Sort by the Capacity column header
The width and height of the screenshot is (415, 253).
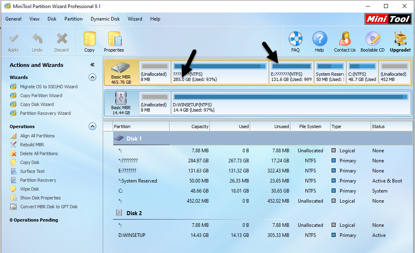(x=189, y=126)
